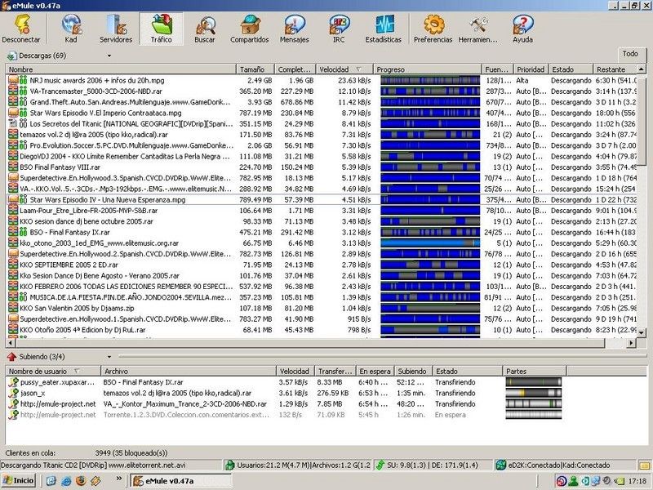This screenshot has height=490, width=653.
Task: Open the IRC chat section
Action: click(x=339, y=29)
